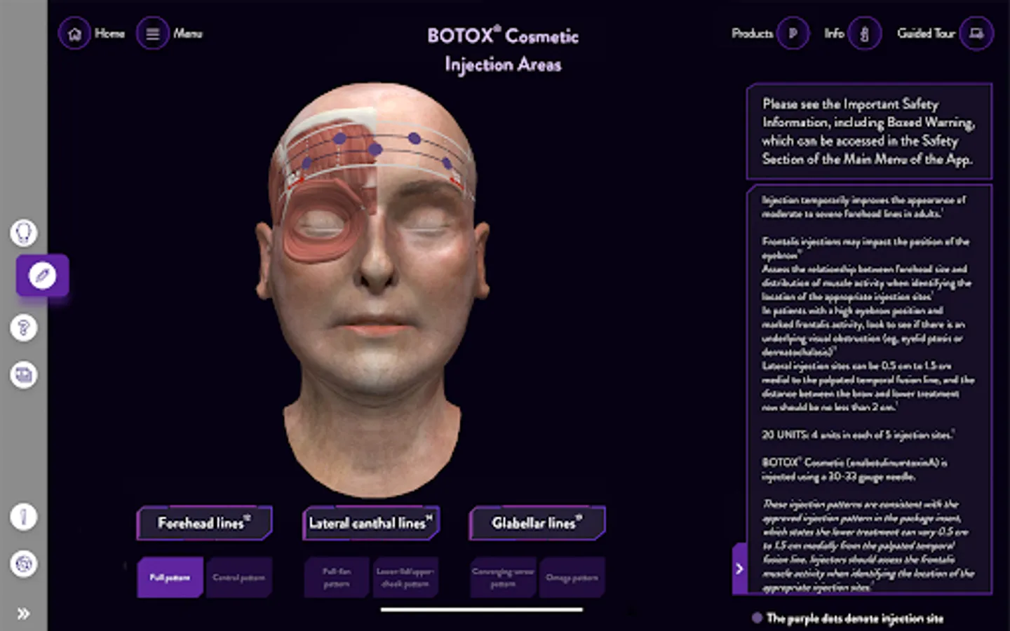The width and height of the screenshot is (1010, 631).
Task: Select the active syringe injection sidebar icon
Action: [43, 276]
